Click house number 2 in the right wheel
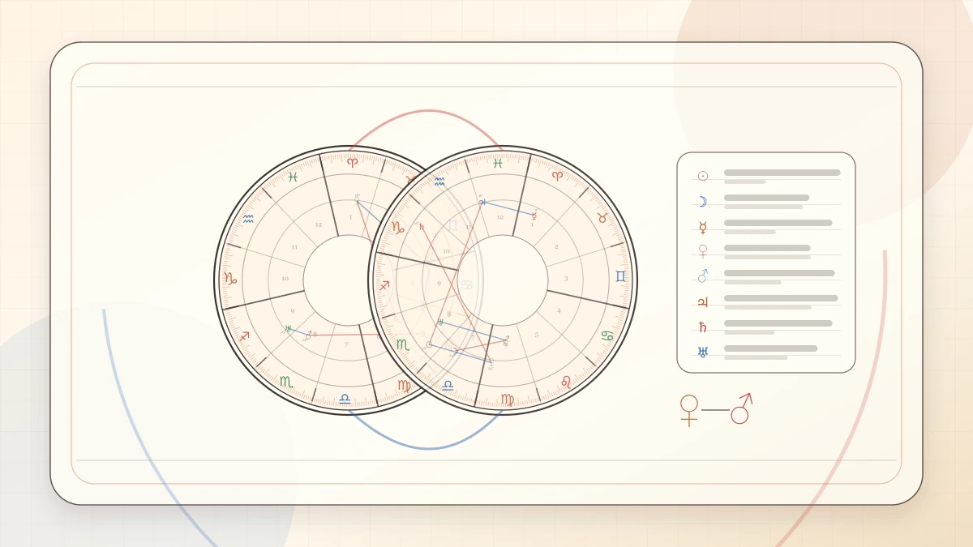 (556, 246)
